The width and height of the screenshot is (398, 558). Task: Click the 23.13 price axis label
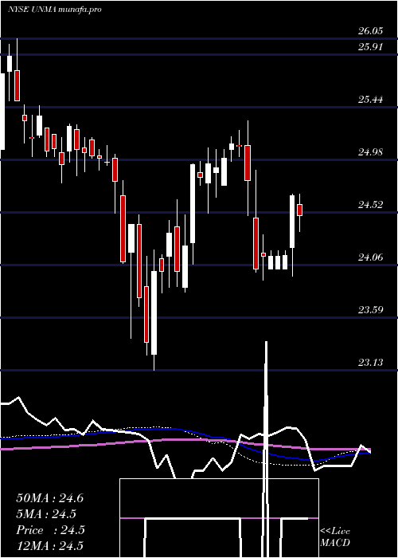coord(370,362)
